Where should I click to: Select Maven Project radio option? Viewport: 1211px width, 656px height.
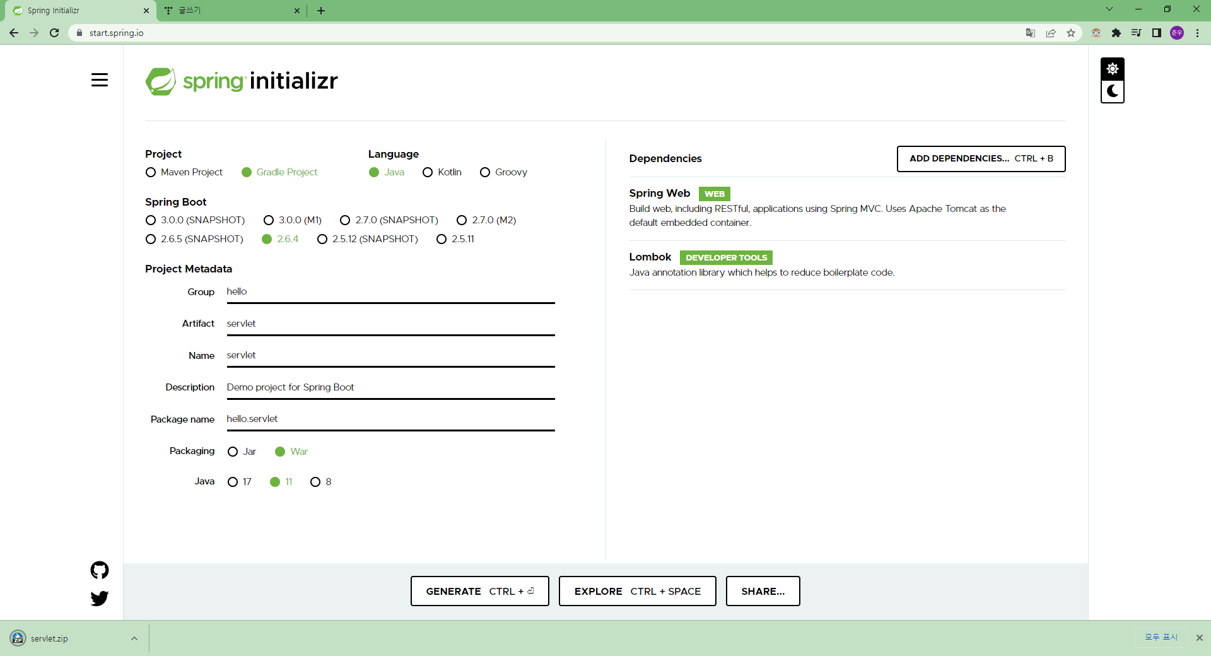tap(184, 172)
